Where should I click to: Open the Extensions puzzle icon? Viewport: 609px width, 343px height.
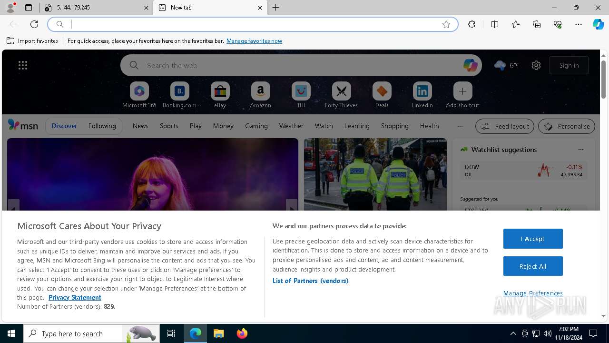(x=471, y=24)
